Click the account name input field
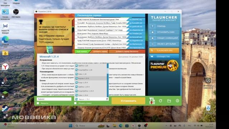The width and height of the screenshot is (229, 129). coord(54,99)
